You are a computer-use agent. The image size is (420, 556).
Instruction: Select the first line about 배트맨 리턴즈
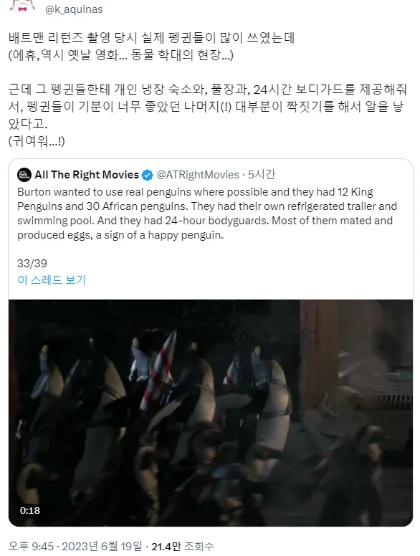[x=151, y=38]
